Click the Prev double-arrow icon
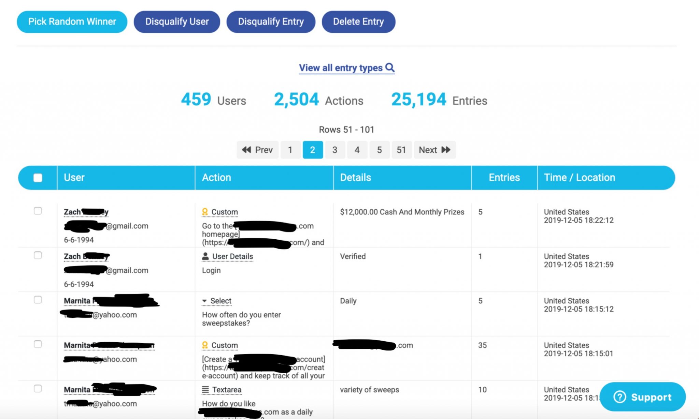This screenshot has height=419, width=699. click(246, 150)
